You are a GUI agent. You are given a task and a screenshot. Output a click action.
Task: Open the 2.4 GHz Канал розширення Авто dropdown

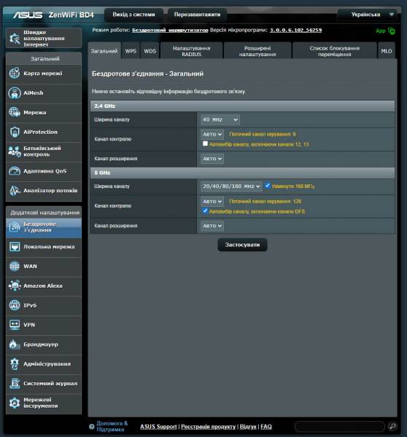pyautogui.click(x=212, y=159)
